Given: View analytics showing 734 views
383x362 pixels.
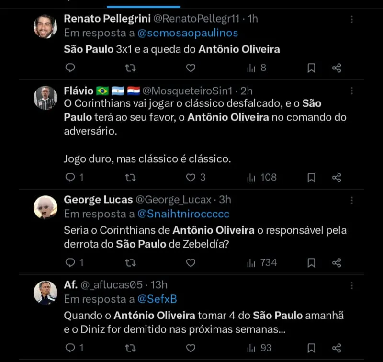Looking at the screenshot, I should coord(262,262).
